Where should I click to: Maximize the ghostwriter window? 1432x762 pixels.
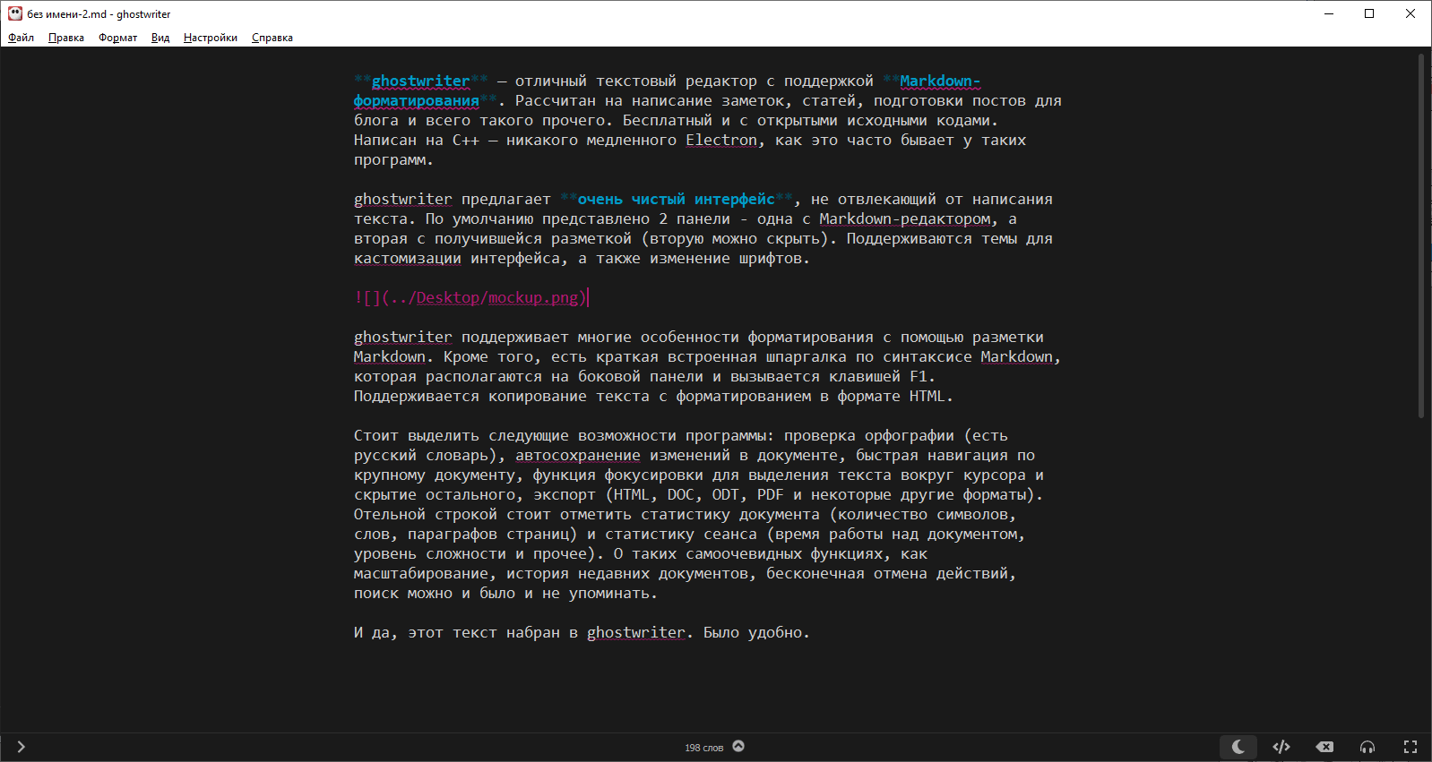coord(1369,13)
